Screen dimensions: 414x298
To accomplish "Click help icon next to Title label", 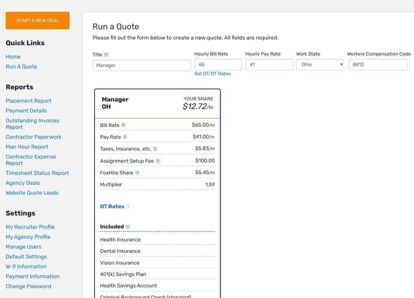I will (106, 55).
